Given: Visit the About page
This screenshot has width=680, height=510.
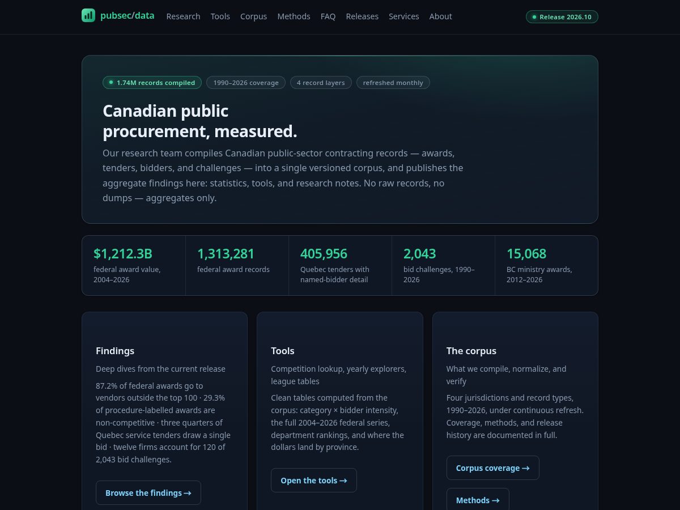Looking at the screenshot, I should pyautogui.click(x=440, y=16).
